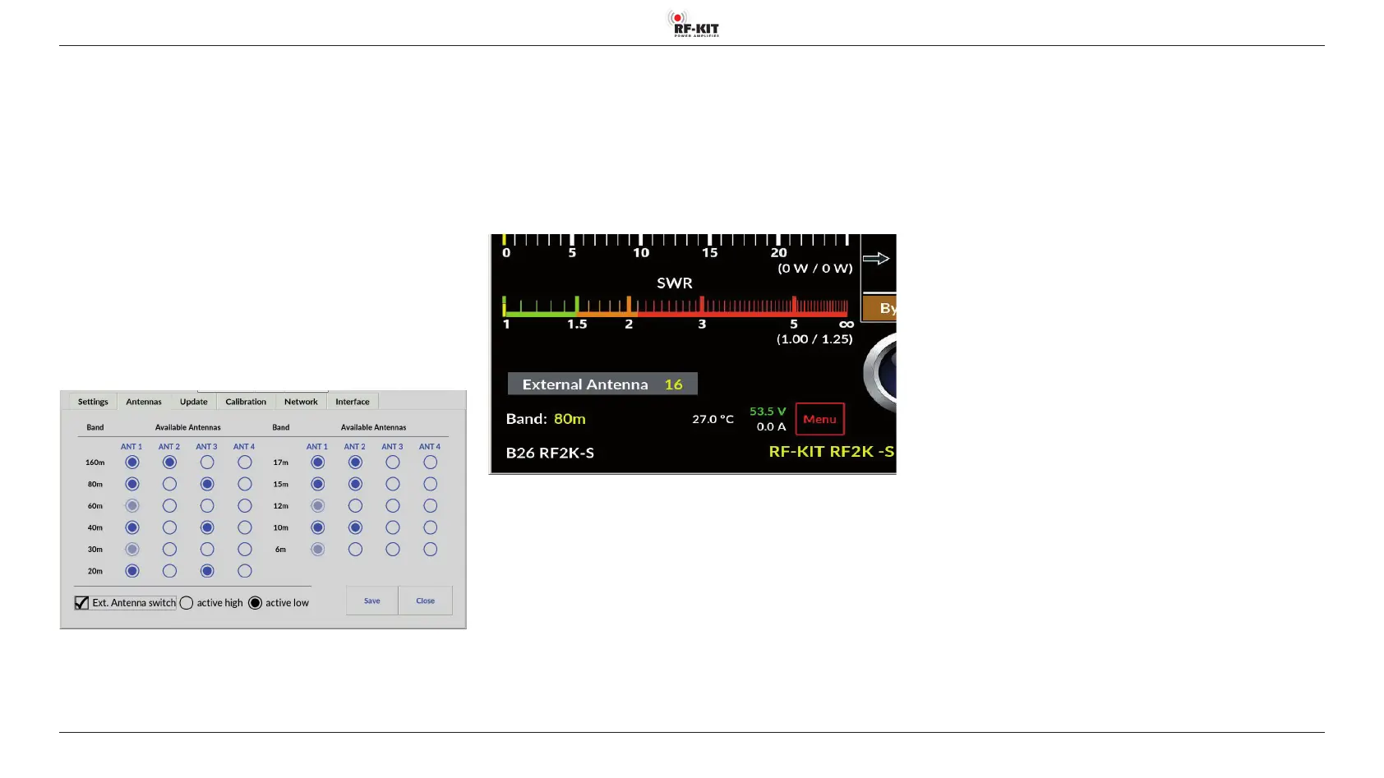Toggle ANT 2 for the 10m band
Image resolution: width=1384 pixels, height=778 pixels.
click(x=356, y=527)
